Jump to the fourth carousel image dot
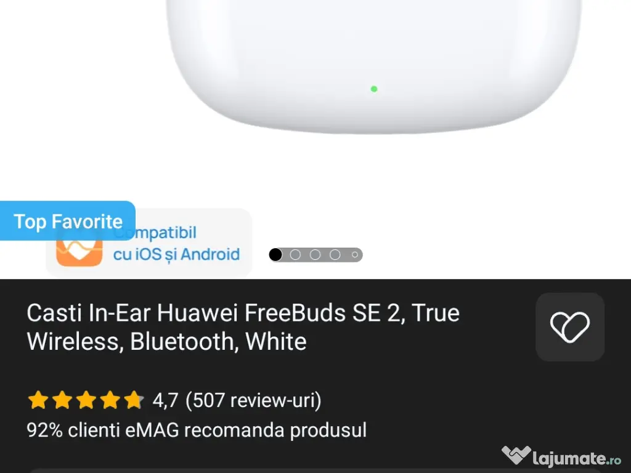Viewport: 631px width, 473px height. pyautogui.click(x=335, y=254)
